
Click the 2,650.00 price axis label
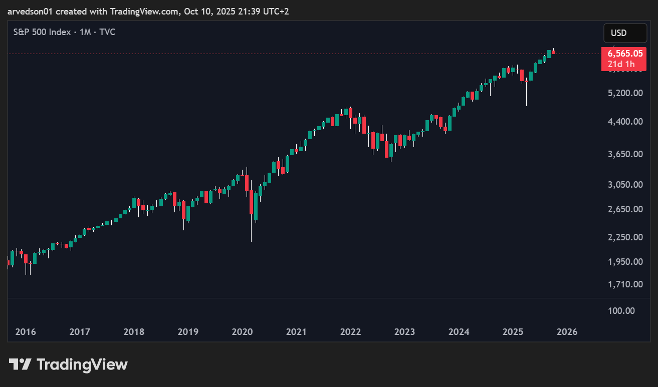tap(625, 209)
